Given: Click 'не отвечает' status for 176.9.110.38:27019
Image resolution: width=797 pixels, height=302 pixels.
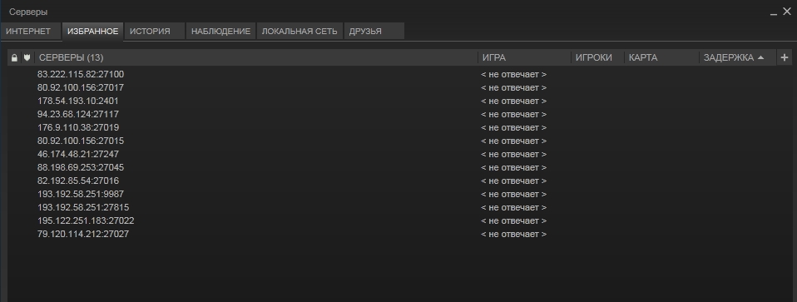Looking at the screenshot, I should 514,127.
